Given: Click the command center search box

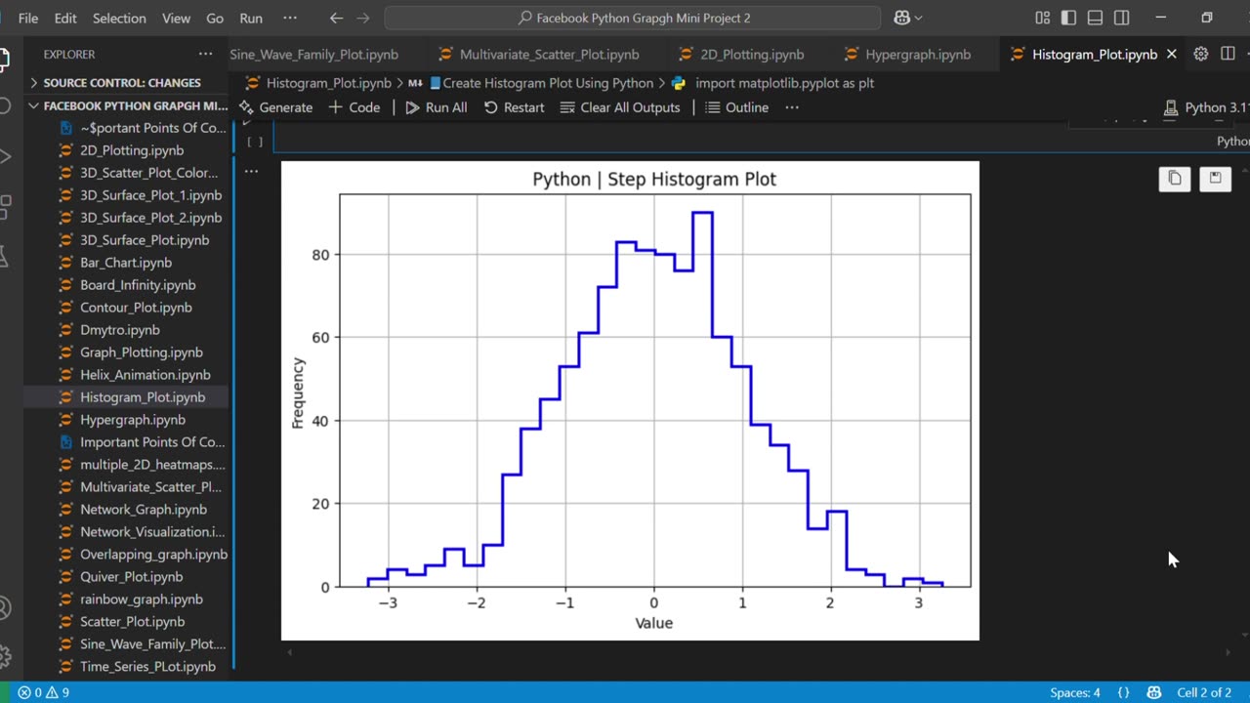Looking at the screenshot, I should (633, 18).
